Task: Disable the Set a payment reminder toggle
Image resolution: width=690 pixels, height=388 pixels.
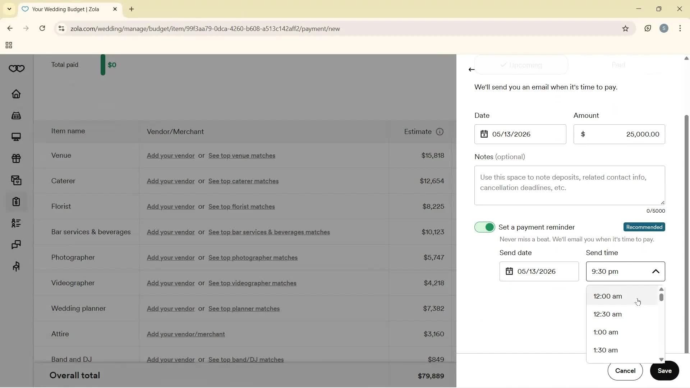Action: (x=484, y=227)
